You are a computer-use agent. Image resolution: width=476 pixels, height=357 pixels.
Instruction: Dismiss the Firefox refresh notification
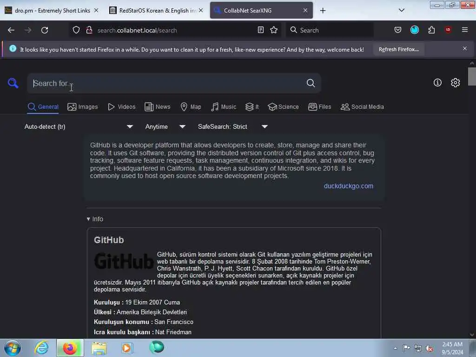coord(465,48)
